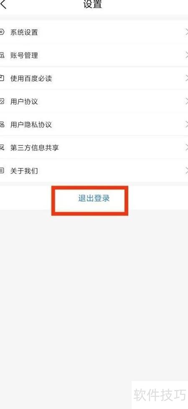Expand 关于我们 via its right chevron
Viewport: 188px width, 409px height.
(x=186, y=171)
